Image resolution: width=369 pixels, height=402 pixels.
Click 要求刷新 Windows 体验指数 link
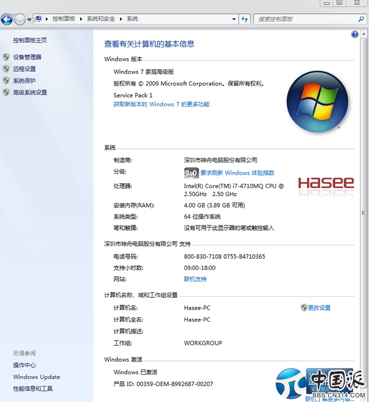coord(237,173)
